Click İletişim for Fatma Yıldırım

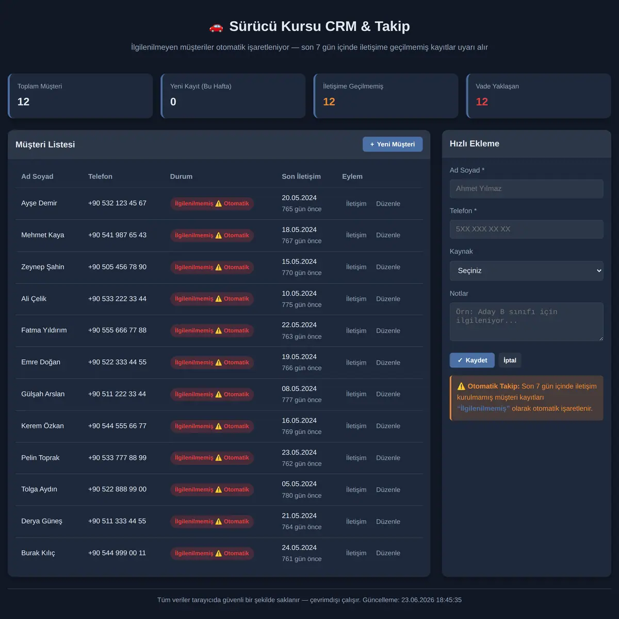click(x=356, y=331)
